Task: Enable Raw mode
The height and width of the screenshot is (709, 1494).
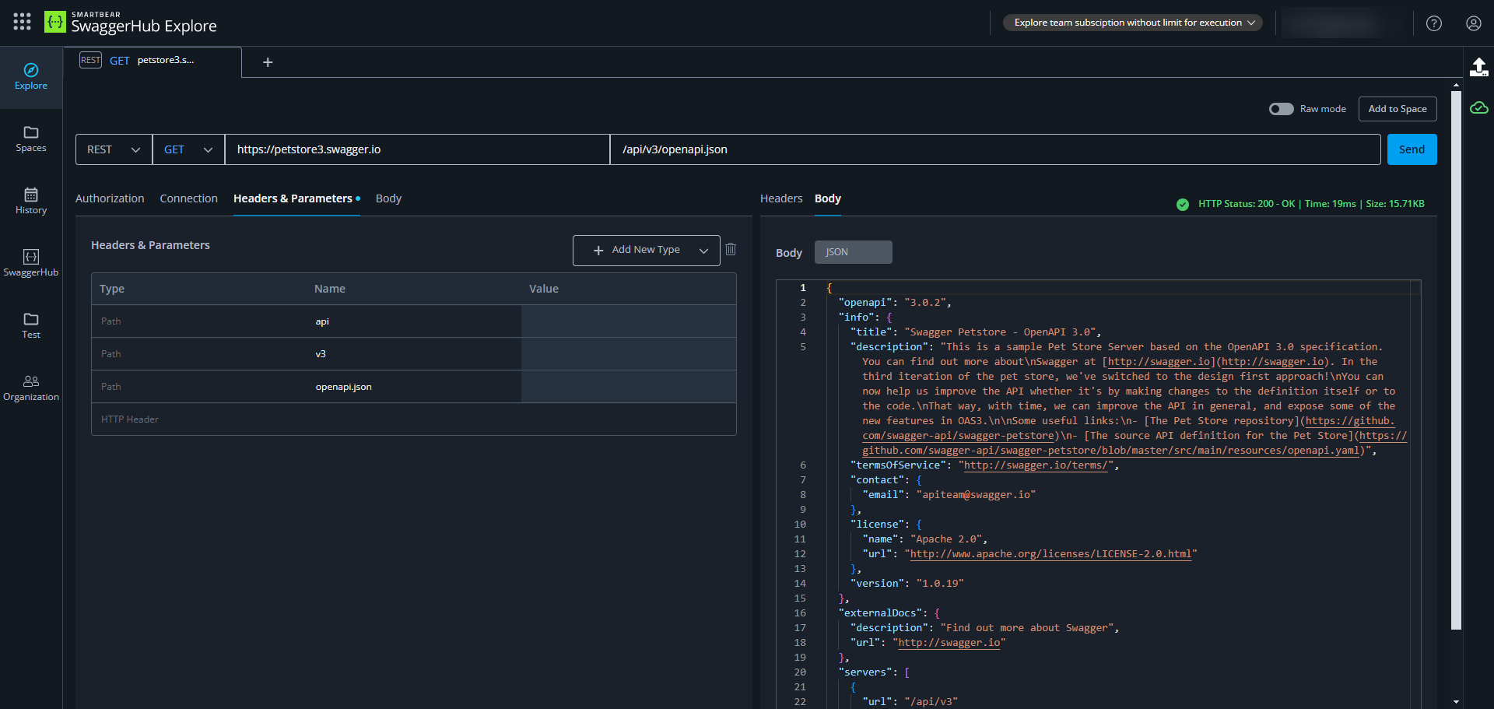Action: point(1282,109)
